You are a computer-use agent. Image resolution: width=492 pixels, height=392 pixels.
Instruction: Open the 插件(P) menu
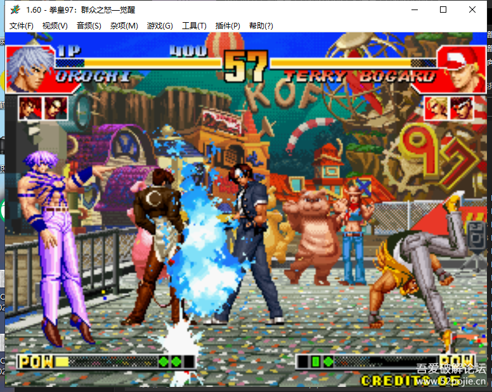click(x=228, y=26)
